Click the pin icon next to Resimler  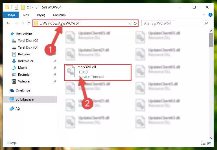click(x=55, y=75)
